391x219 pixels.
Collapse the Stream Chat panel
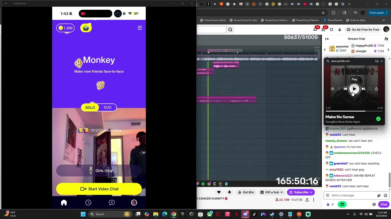click(327, 39)
